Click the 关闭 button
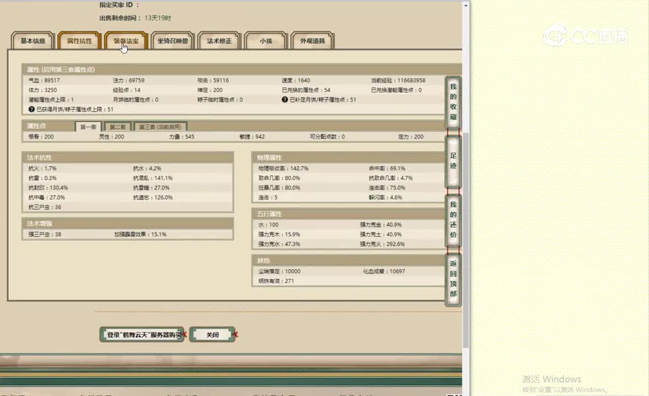Image resolution: width=649 pixels, height=396 pixels. click(x=213, y=335)
